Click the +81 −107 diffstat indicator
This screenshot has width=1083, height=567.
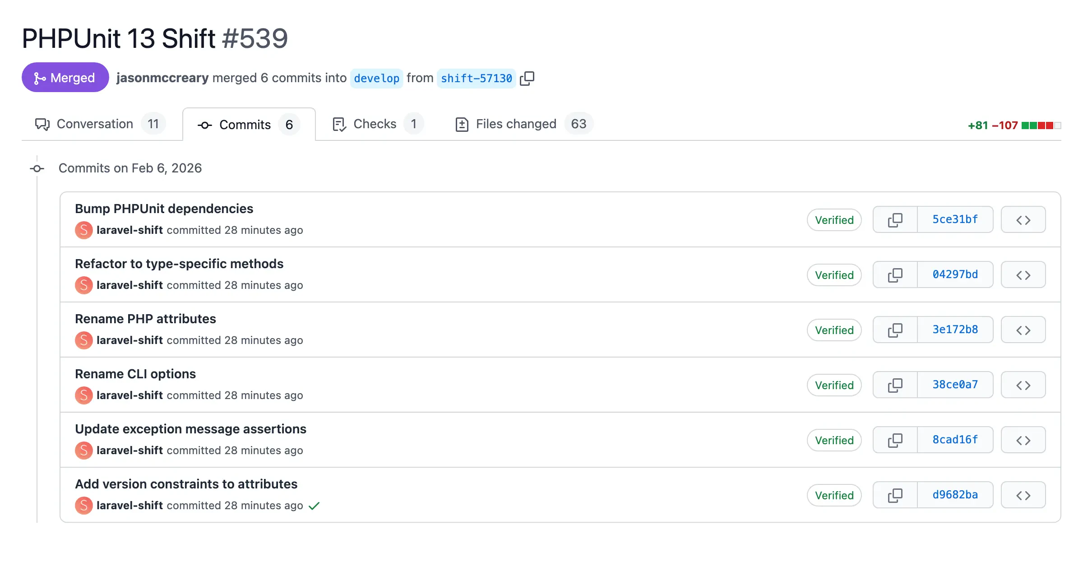point(1014,125)
